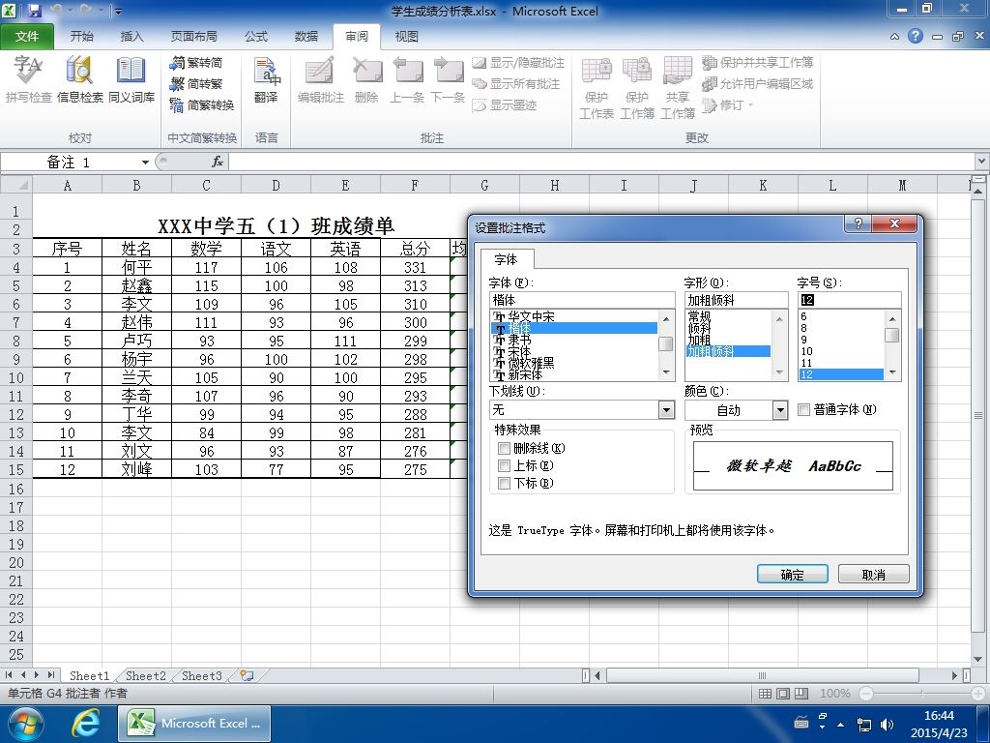990x743 pixels.
Task: Convert text with 简转繁
Action: (x=195, y=83)
